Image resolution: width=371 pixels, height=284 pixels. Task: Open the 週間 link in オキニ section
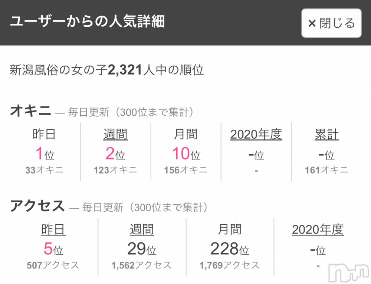115,135
